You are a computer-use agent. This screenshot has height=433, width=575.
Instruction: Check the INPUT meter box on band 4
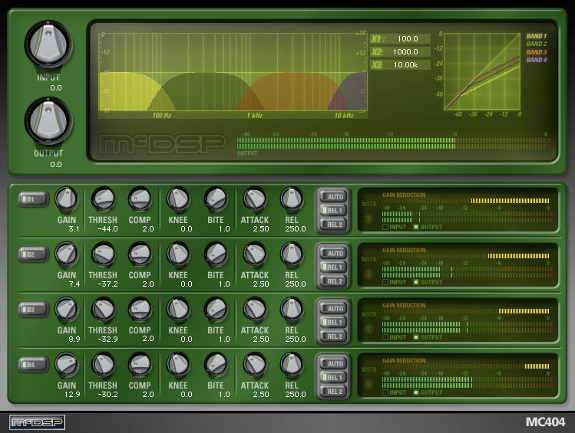point(385,392)
